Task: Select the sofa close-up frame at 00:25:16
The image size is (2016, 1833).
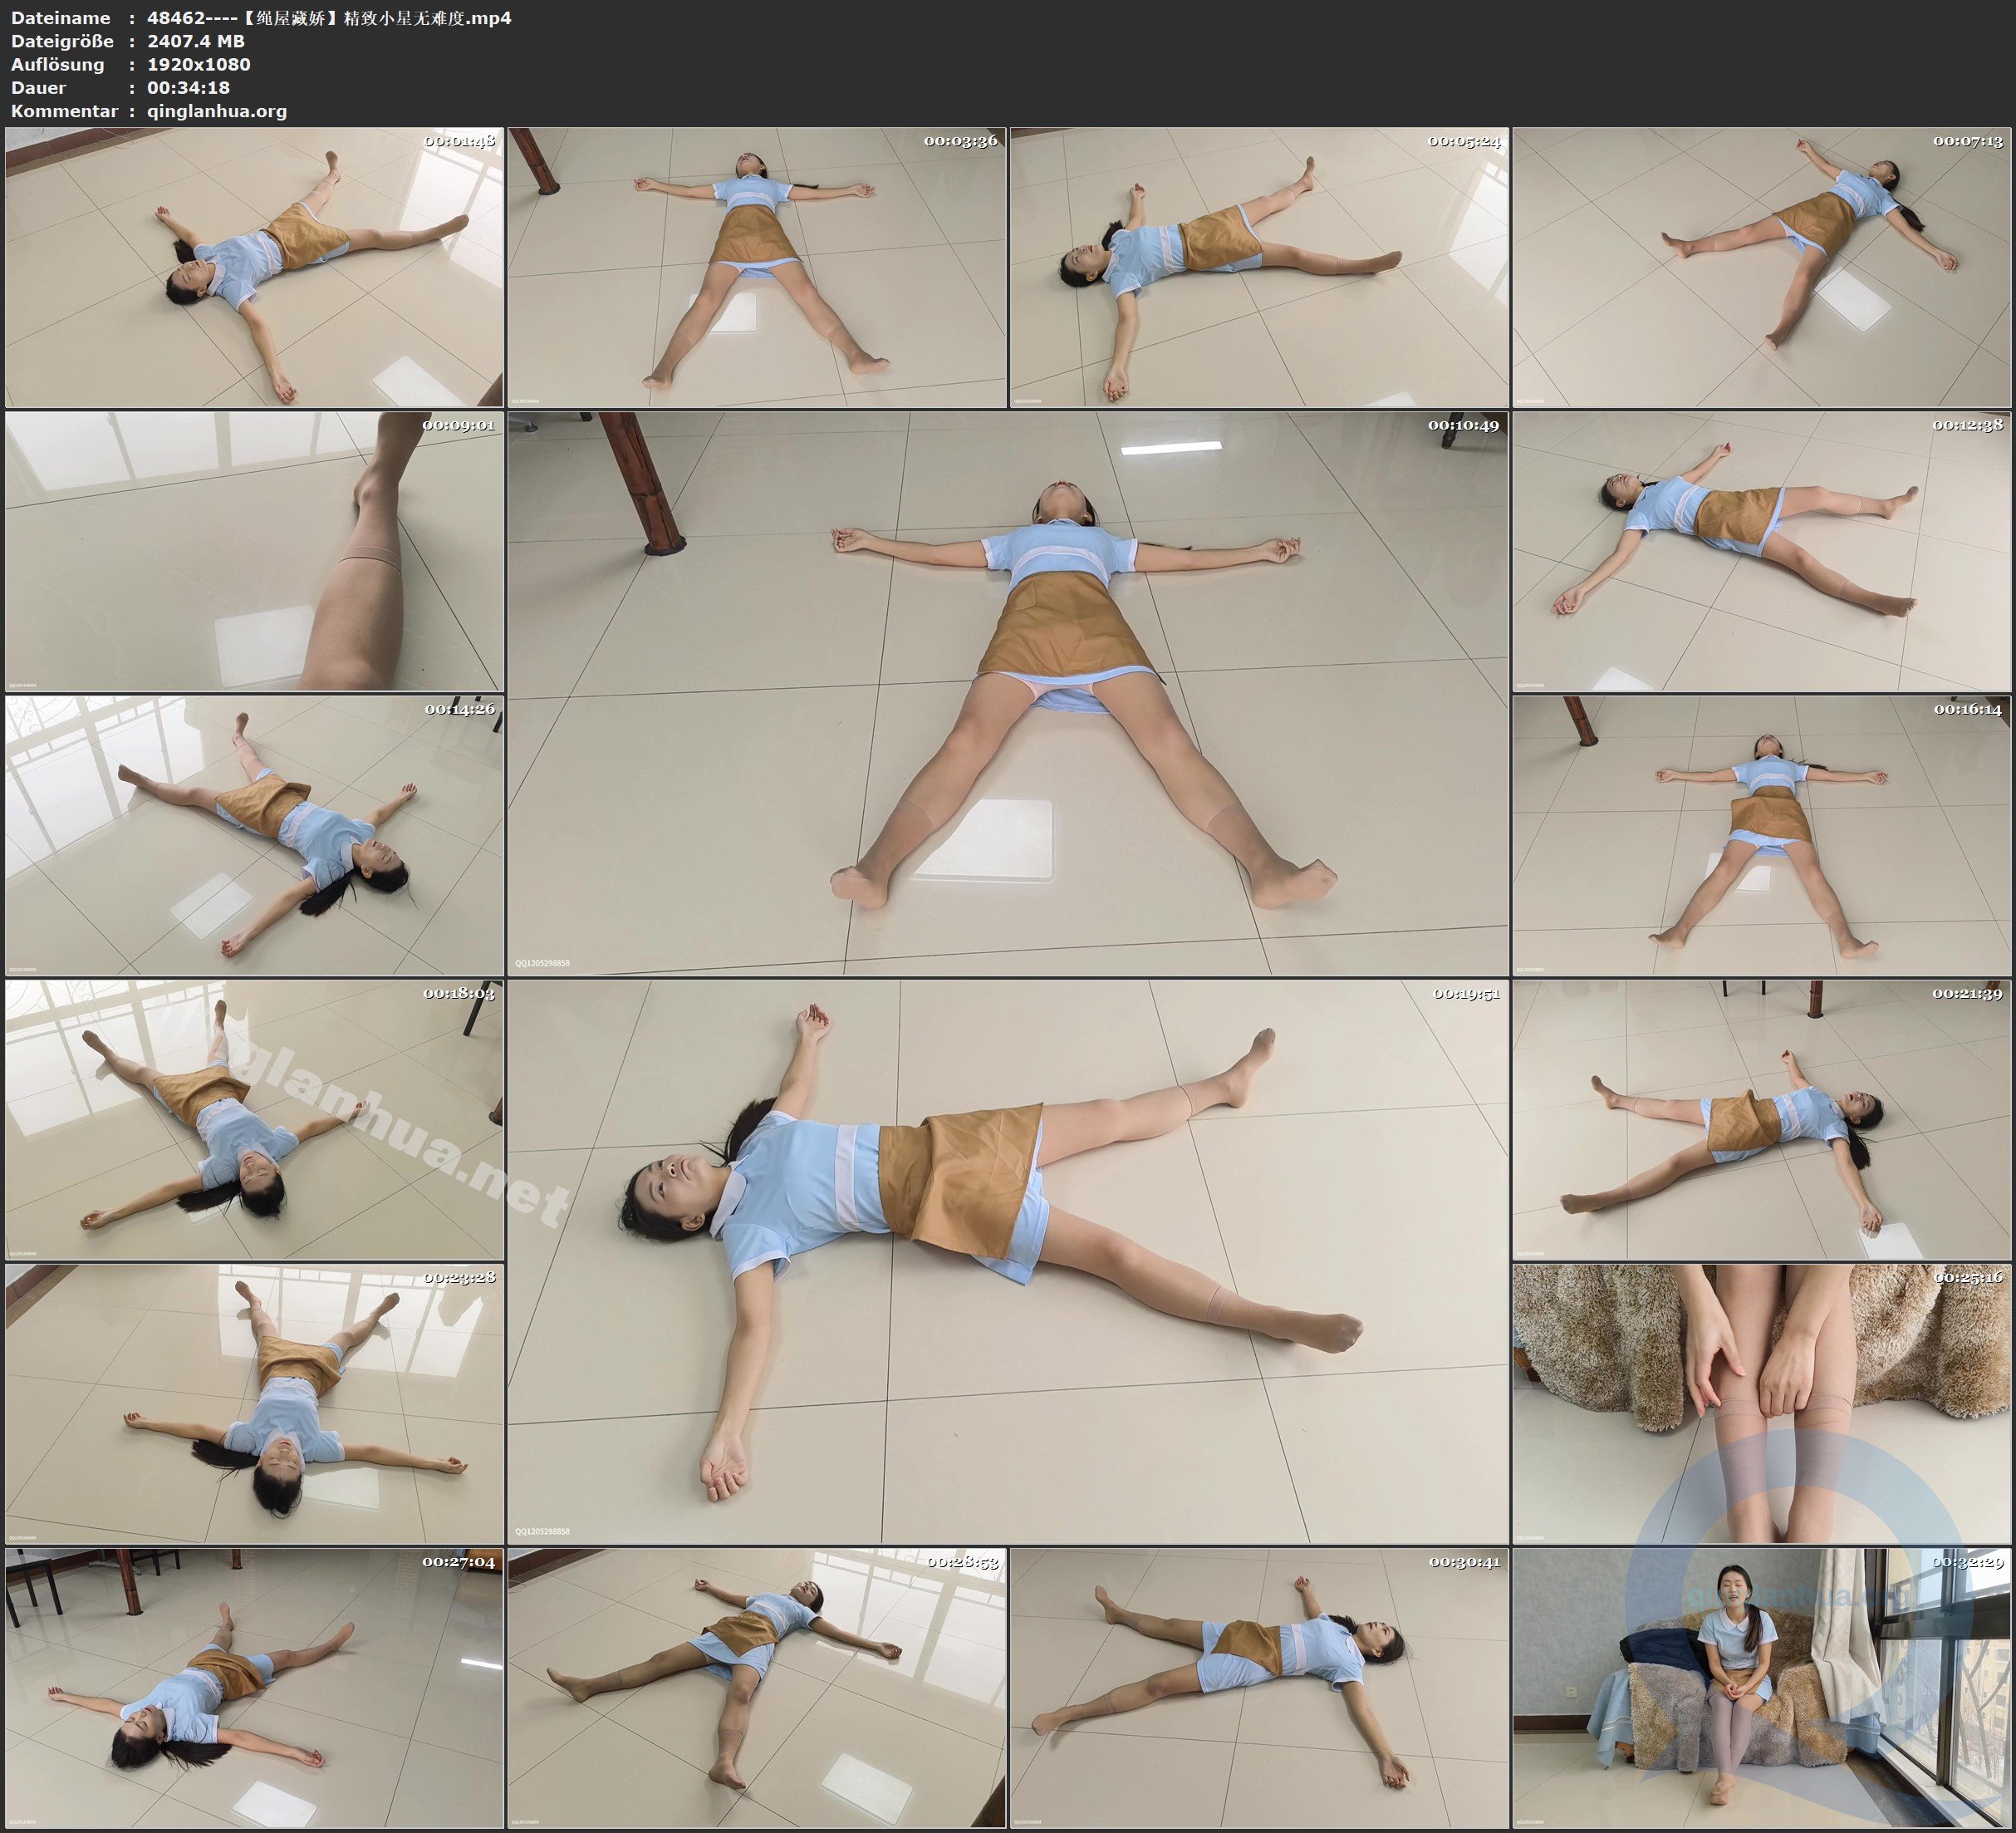Action: click(x=1761, y=1403)
